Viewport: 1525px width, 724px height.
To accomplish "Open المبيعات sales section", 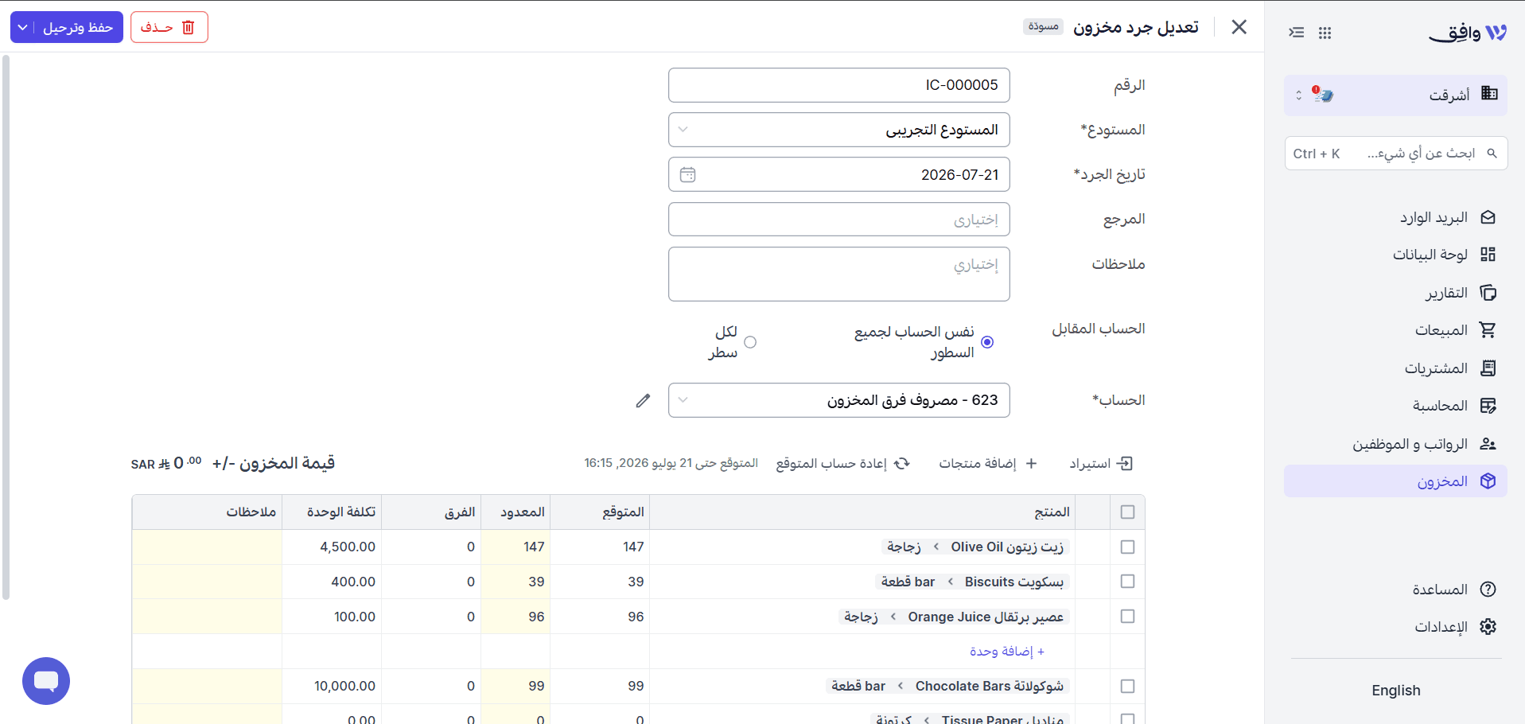I will click(x=1395, y=330).
